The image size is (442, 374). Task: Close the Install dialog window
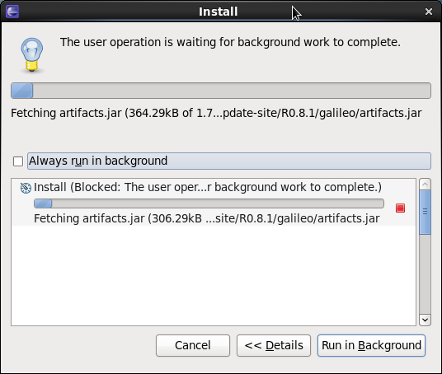click(x=429, y=12)
